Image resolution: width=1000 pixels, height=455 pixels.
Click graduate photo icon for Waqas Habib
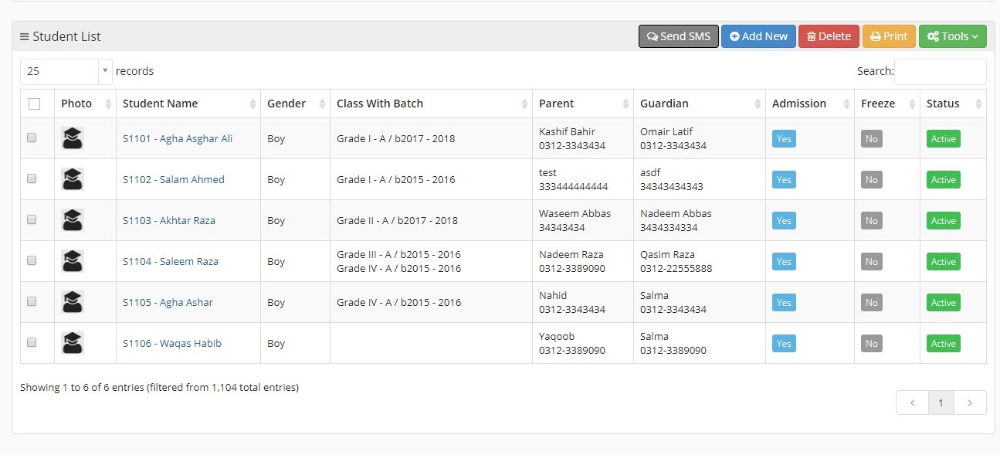point(73,343)
